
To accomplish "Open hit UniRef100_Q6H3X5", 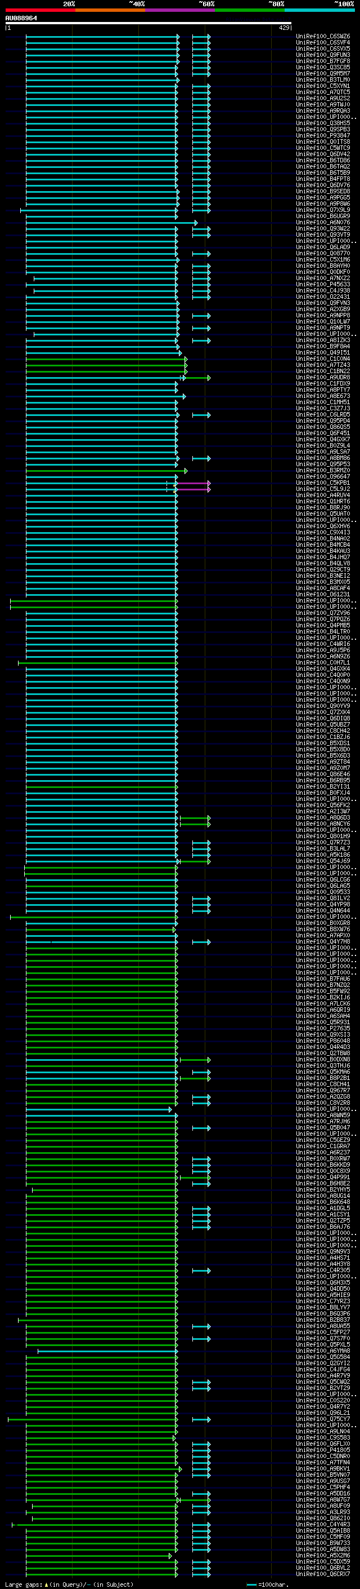I will click(x=323, y=1283).
